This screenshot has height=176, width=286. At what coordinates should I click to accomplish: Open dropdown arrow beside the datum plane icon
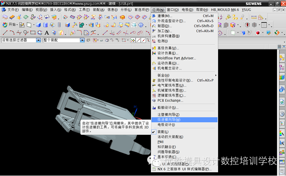(x=34, y=25)
